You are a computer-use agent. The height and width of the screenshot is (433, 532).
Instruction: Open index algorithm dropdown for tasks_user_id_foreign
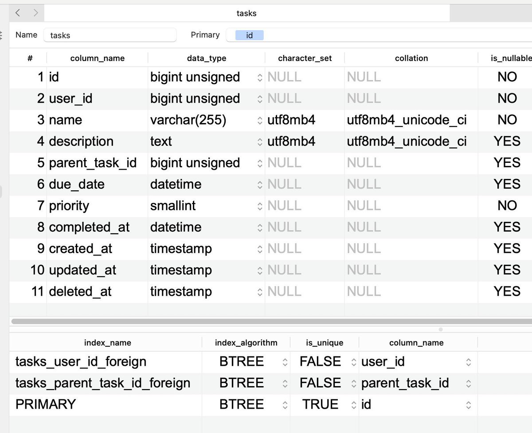point(285,362)
